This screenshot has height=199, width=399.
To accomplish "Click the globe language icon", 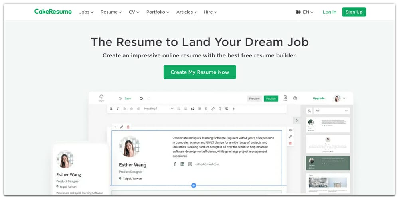I will coord(298,12).
